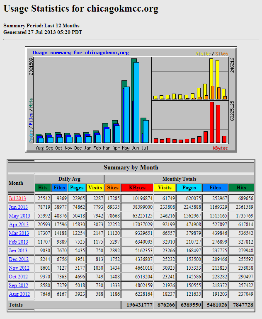The height and width of the screenshot is (319, 262).
Task: Click the Jan 2013 daily visits value 750
Action: click(x=99, y=251)
